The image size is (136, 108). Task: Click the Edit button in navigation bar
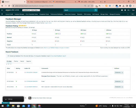point(132,14)
